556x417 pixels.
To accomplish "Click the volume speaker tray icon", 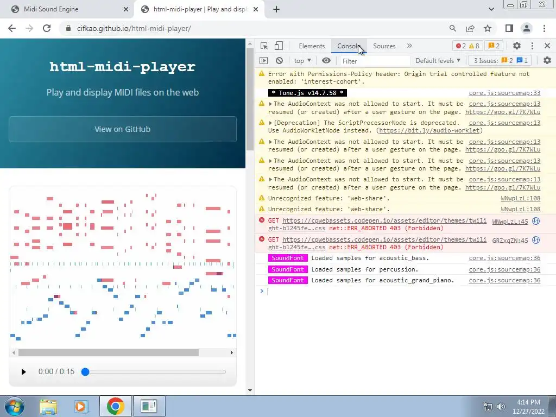I will (501, 407).
